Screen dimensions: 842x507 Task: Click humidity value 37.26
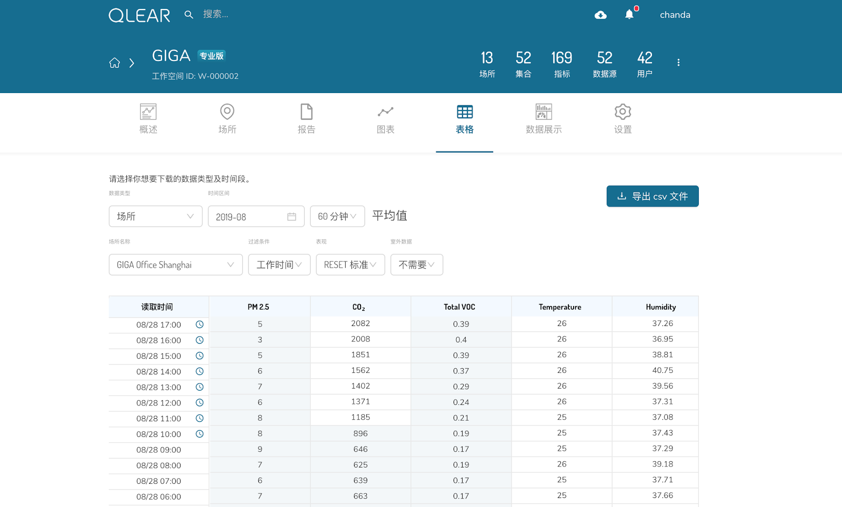[x=663, y=323]
